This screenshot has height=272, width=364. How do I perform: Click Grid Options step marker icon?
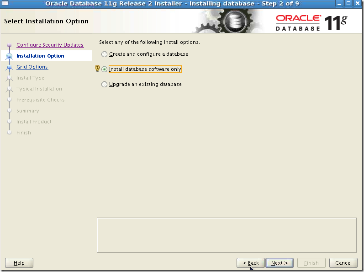9,67
